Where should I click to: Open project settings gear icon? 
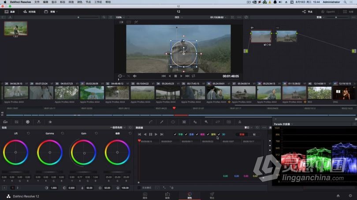[x=350, y=196]
